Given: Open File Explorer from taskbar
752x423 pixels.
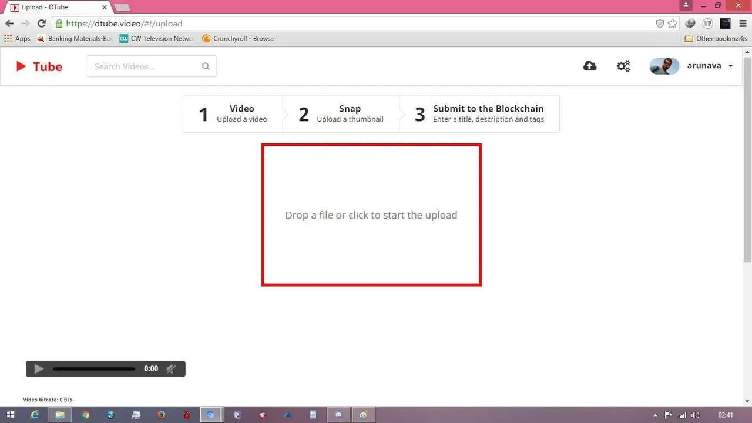Looking at the screenshot, I should pos(60,415).
